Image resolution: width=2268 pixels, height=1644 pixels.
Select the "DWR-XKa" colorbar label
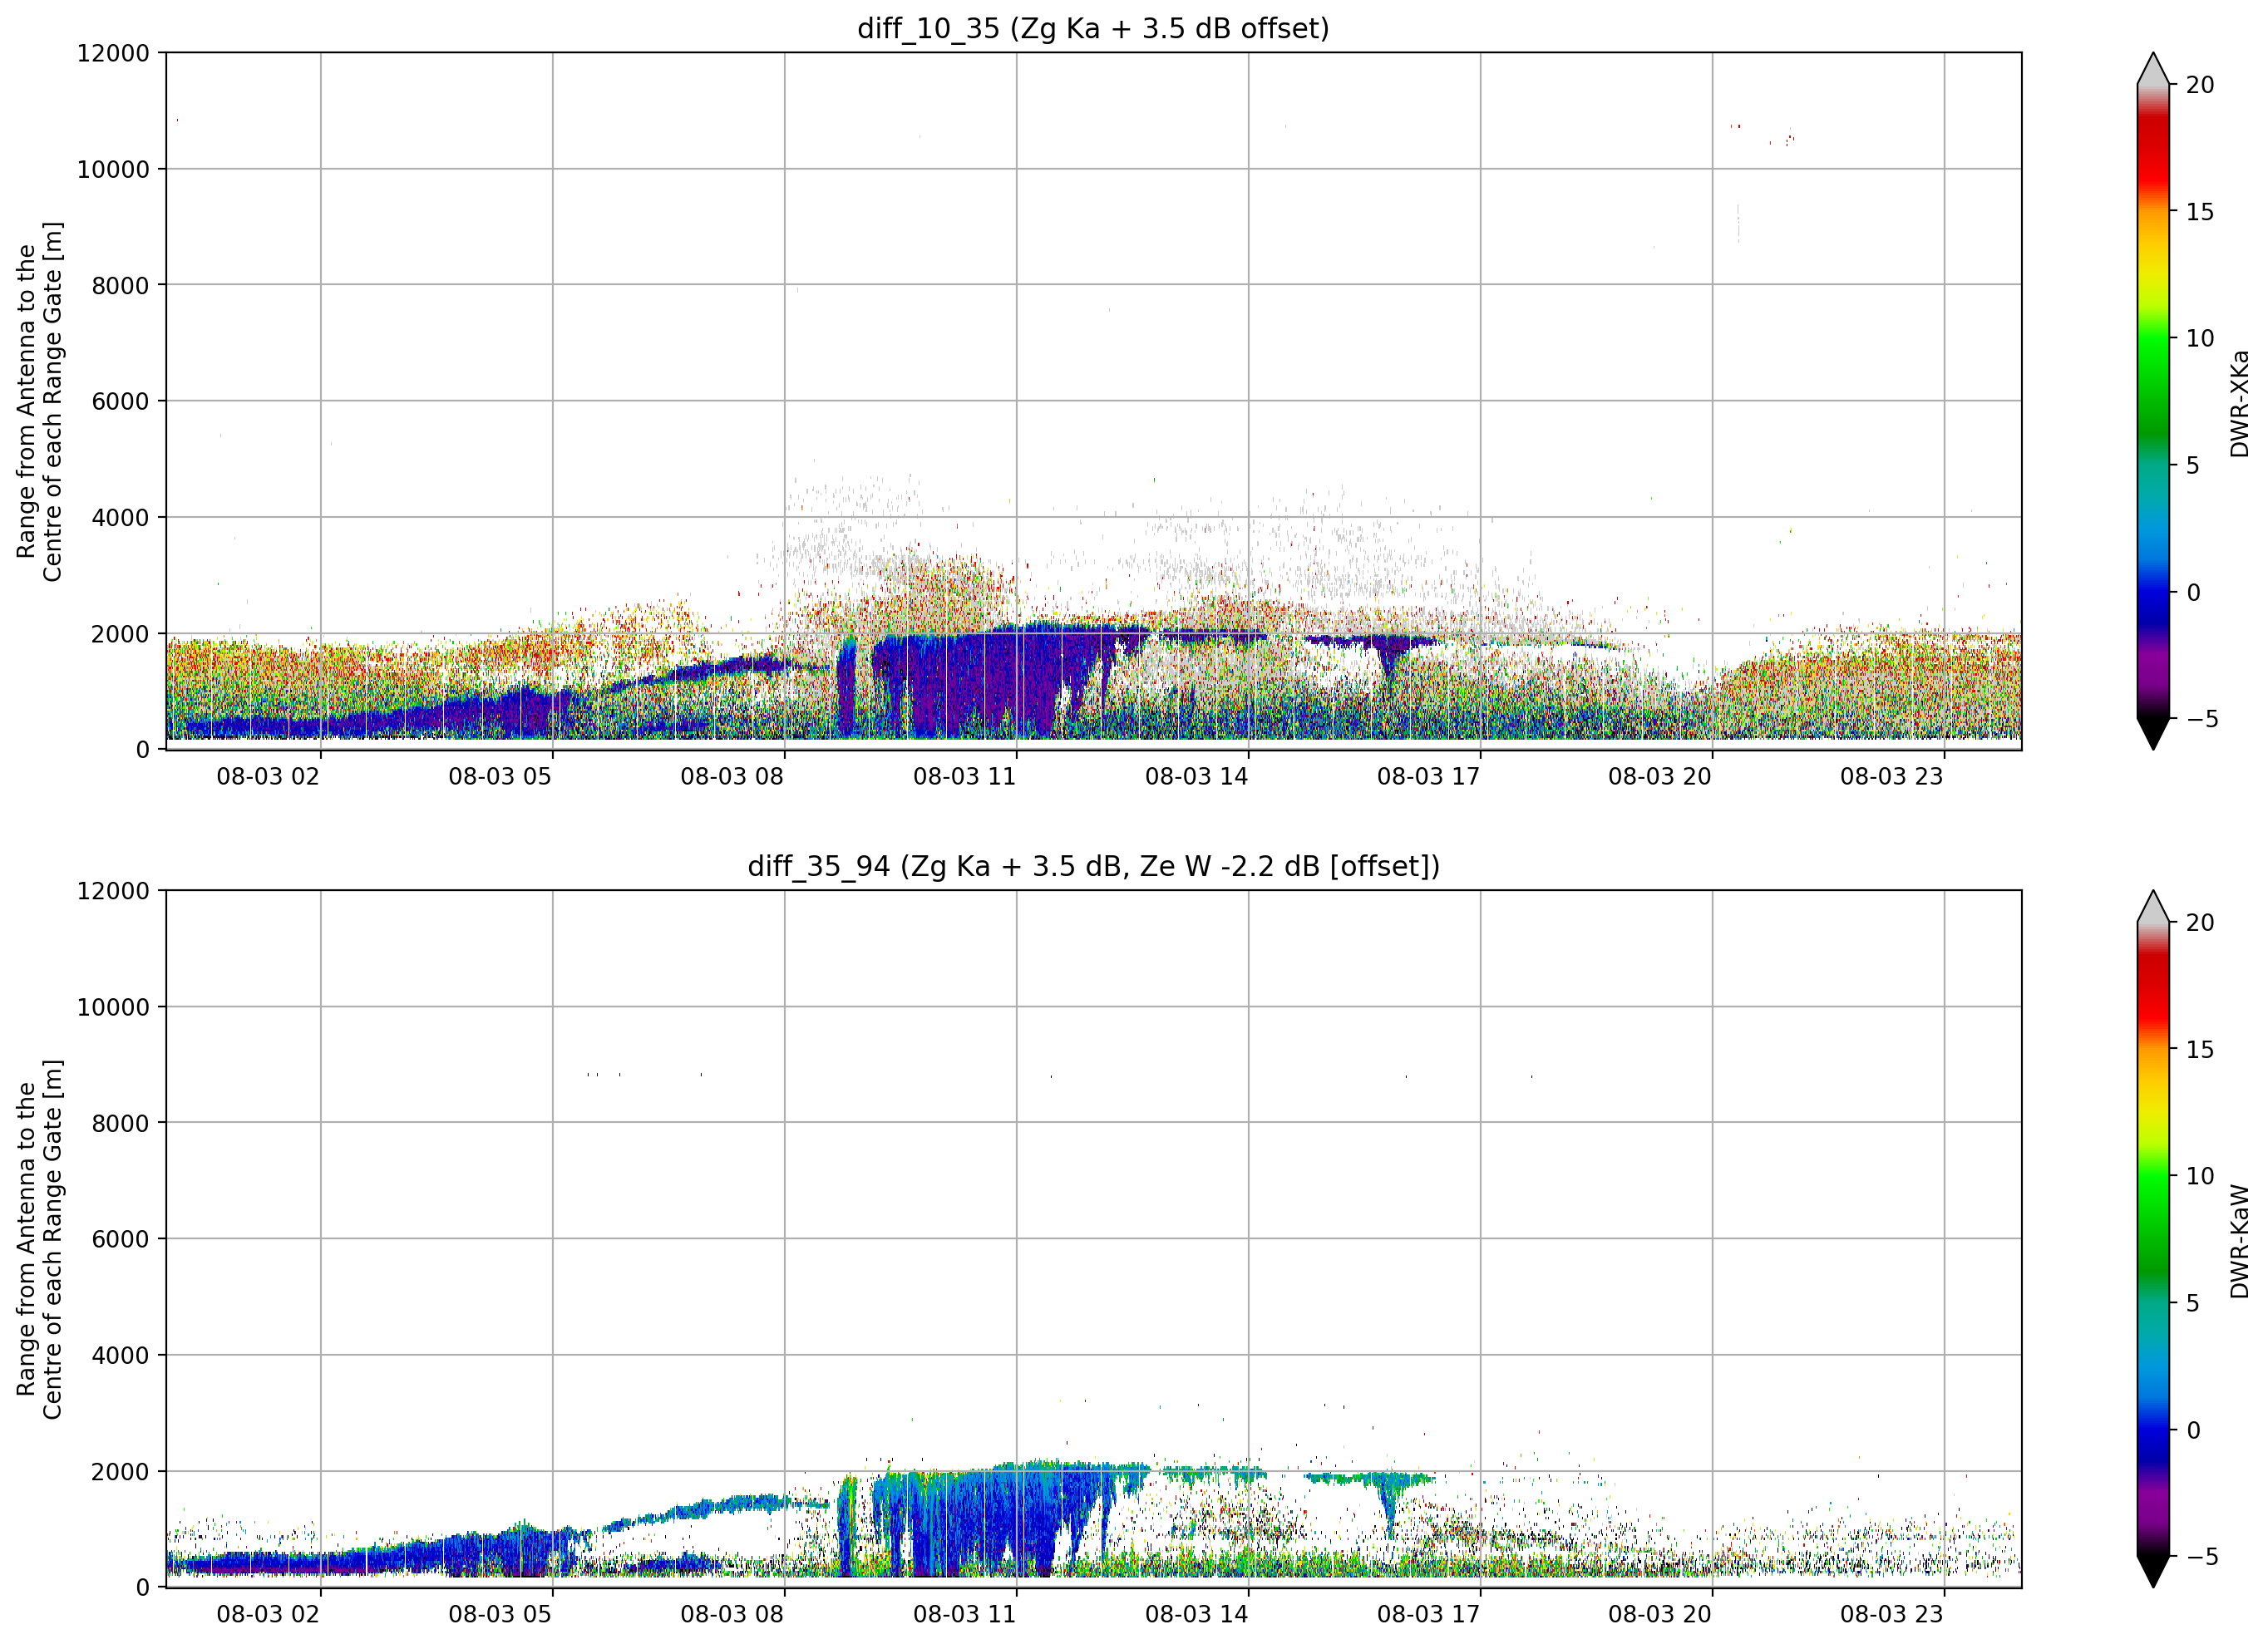point(2239,403)
